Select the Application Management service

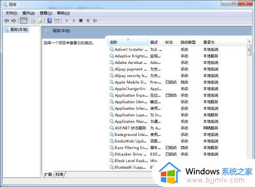[x=164, y=122]
